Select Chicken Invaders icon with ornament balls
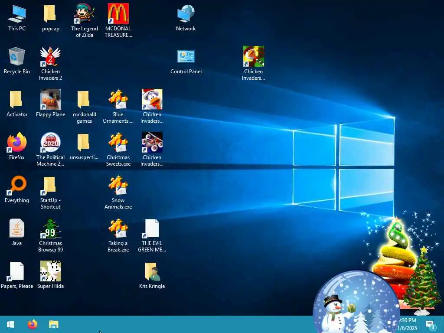Viewport: 444px width, 333px height. coord(152,150)
